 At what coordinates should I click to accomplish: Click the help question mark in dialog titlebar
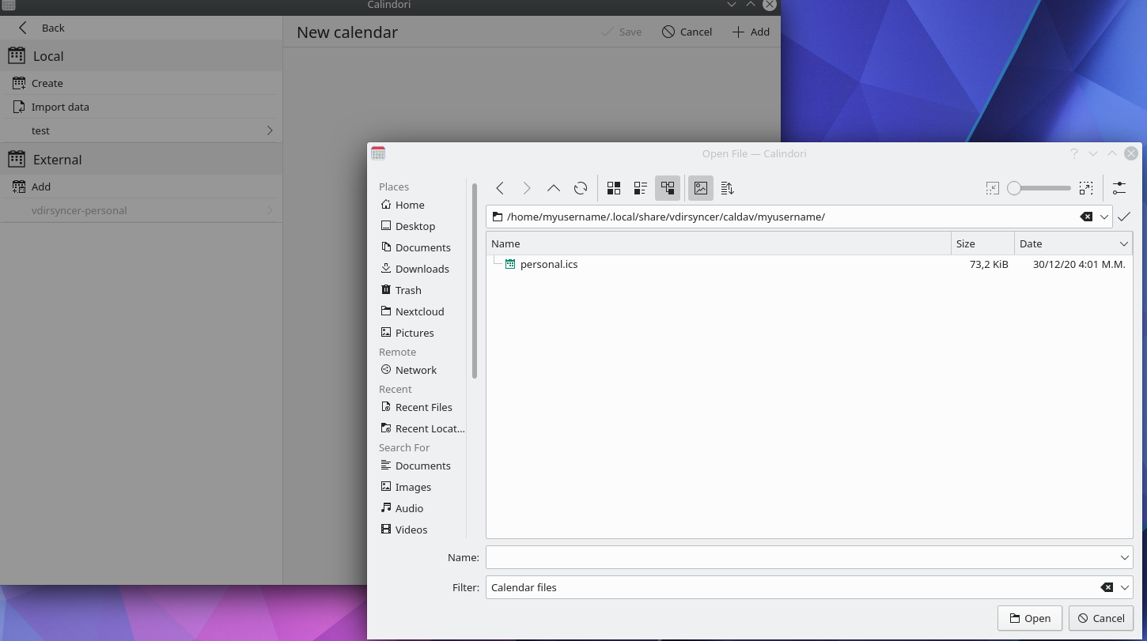(1073, 153)
